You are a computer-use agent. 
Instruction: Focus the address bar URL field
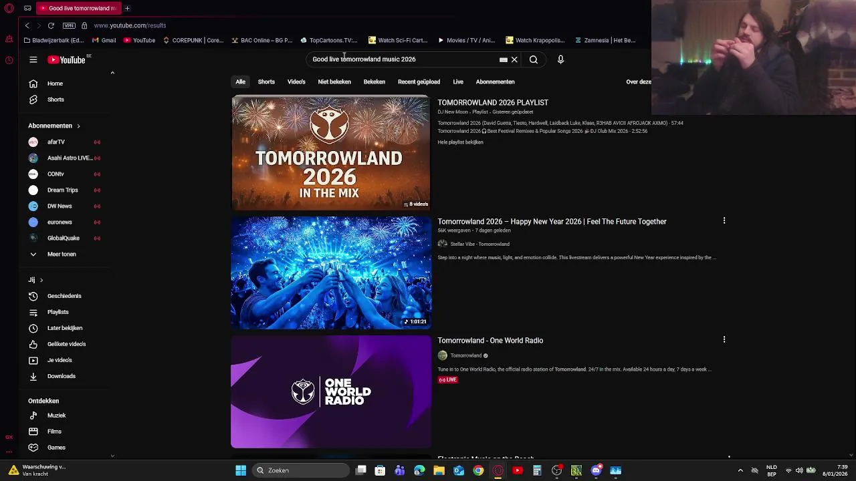[x=130, y=25]
